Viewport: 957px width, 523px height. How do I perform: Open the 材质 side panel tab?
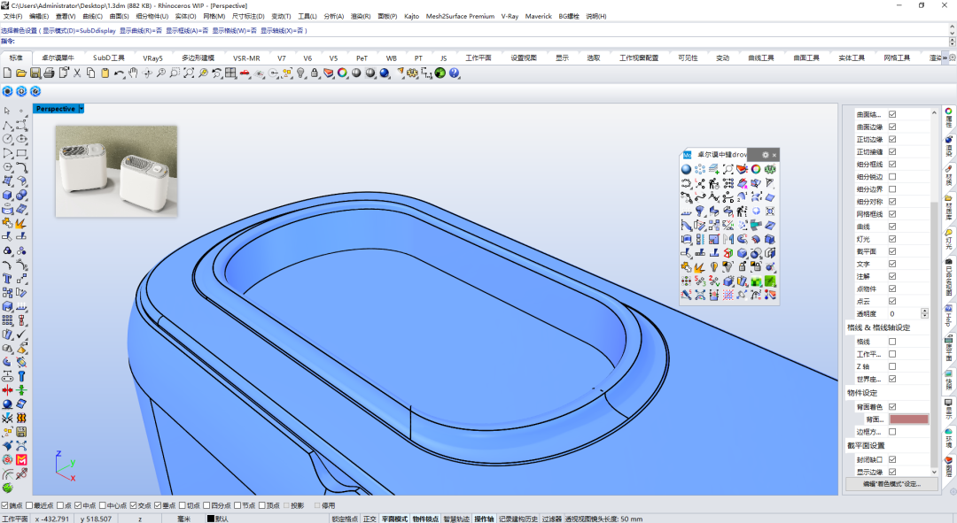coord(949,174)
